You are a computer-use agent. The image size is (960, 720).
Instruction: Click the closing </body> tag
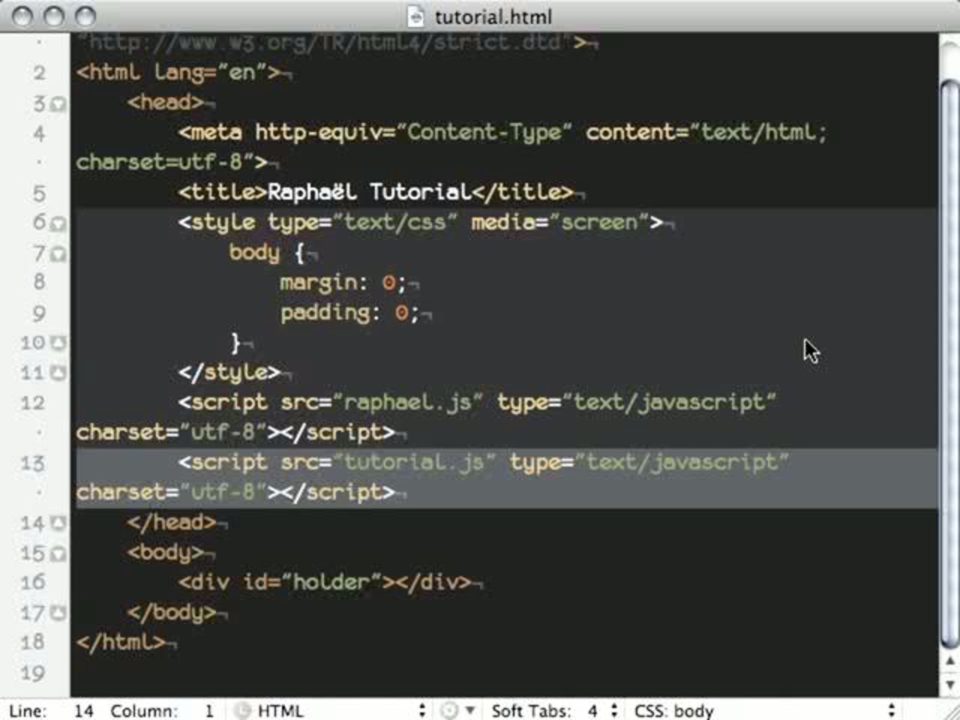(x=172, y=613)
